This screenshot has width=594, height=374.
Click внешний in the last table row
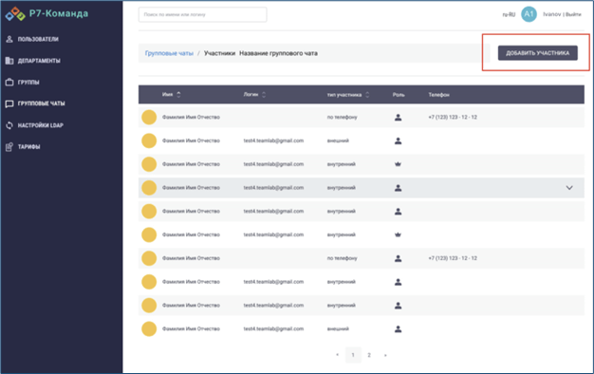tap(338, 328)
